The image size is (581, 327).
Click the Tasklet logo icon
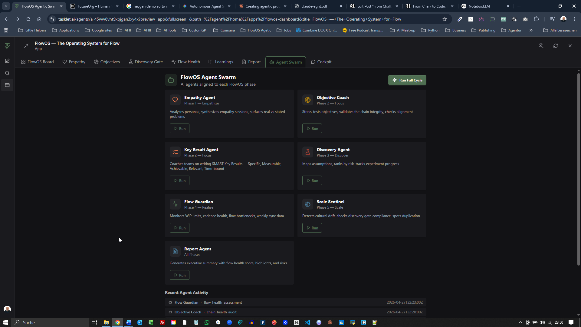tap(7, 46)
